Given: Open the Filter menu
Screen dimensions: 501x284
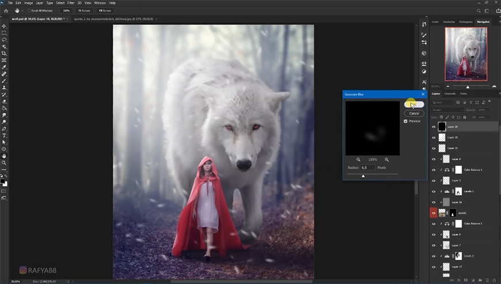Looking at the screenshot, I should tap(71, 3).
